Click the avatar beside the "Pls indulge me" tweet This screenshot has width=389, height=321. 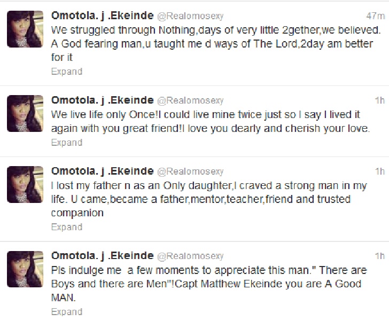(25, 269)
